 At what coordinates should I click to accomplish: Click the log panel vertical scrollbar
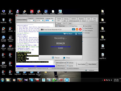coord(54,44)
